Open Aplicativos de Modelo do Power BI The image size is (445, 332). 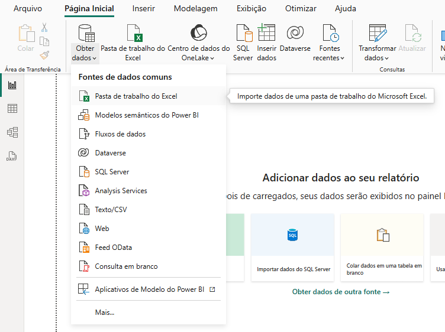coord(149,289)
